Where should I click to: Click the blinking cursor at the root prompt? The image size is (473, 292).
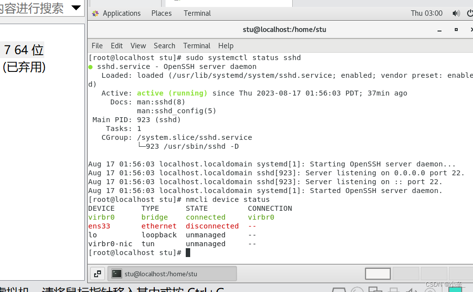click(188, 253)
